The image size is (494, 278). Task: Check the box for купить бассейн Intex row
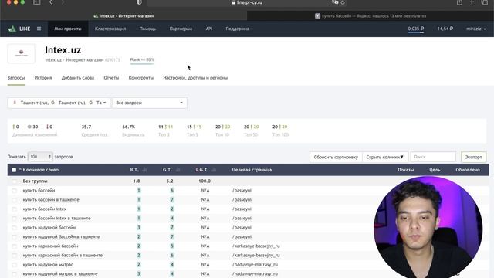point(15,209)
